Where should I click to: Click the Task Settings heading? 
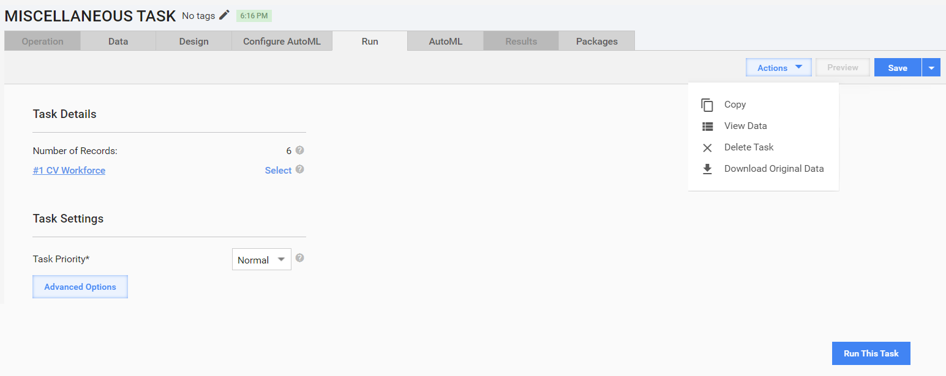[x=68, y=219]
